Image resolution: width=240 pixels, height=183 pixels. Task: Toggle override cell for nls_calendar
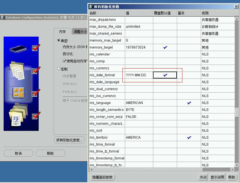165,54
